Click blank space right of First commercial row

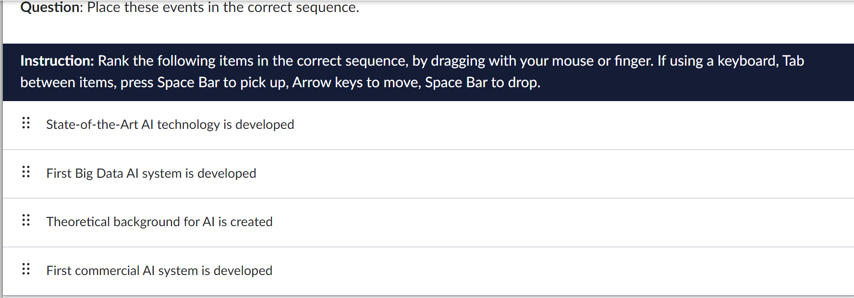(576, 271)
